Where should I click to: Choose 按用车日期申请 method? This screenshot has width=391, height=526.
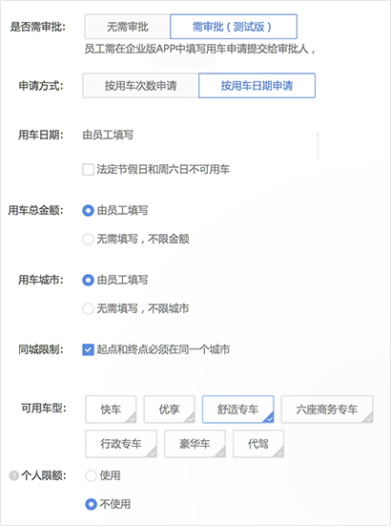point(257,86)
